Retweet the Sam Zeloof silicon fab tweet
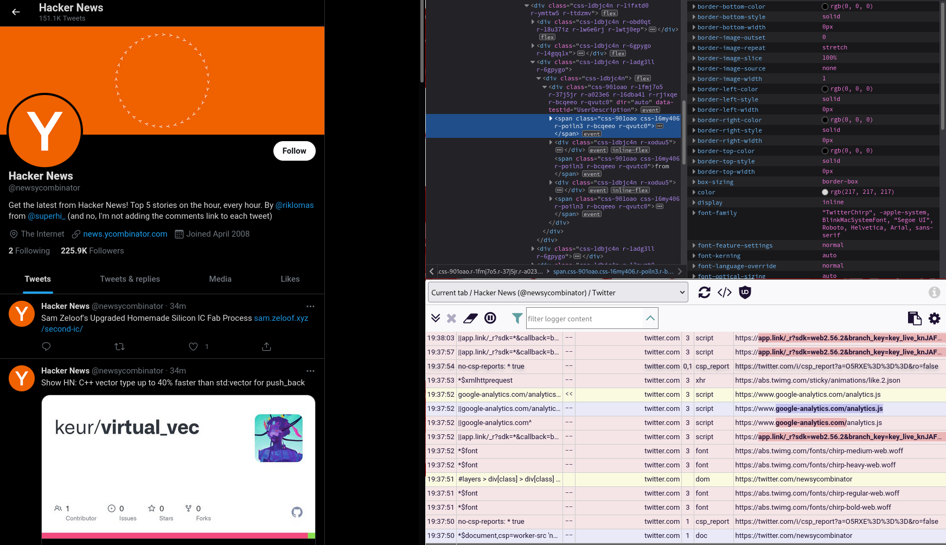 [x=120, y=346]
